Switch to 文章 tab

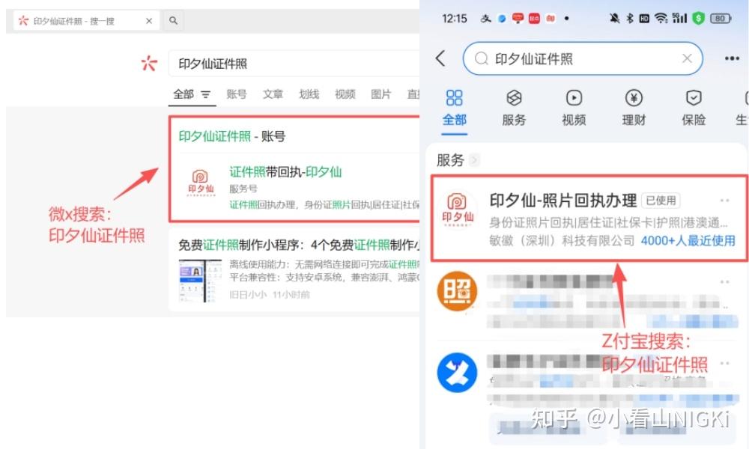273,94
